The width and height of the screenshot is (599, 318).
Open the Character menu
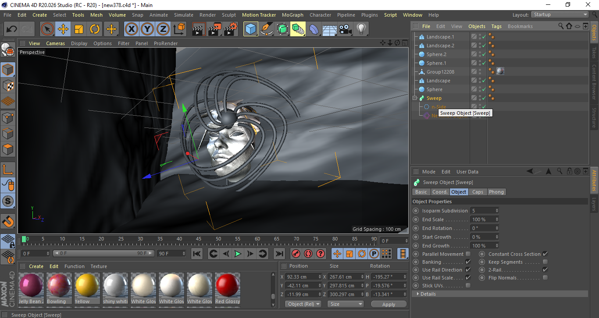(x=320, y=15)
